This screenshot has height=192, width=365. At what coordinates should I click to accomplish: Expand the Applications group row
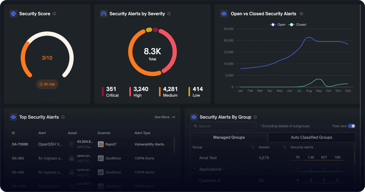195,169
